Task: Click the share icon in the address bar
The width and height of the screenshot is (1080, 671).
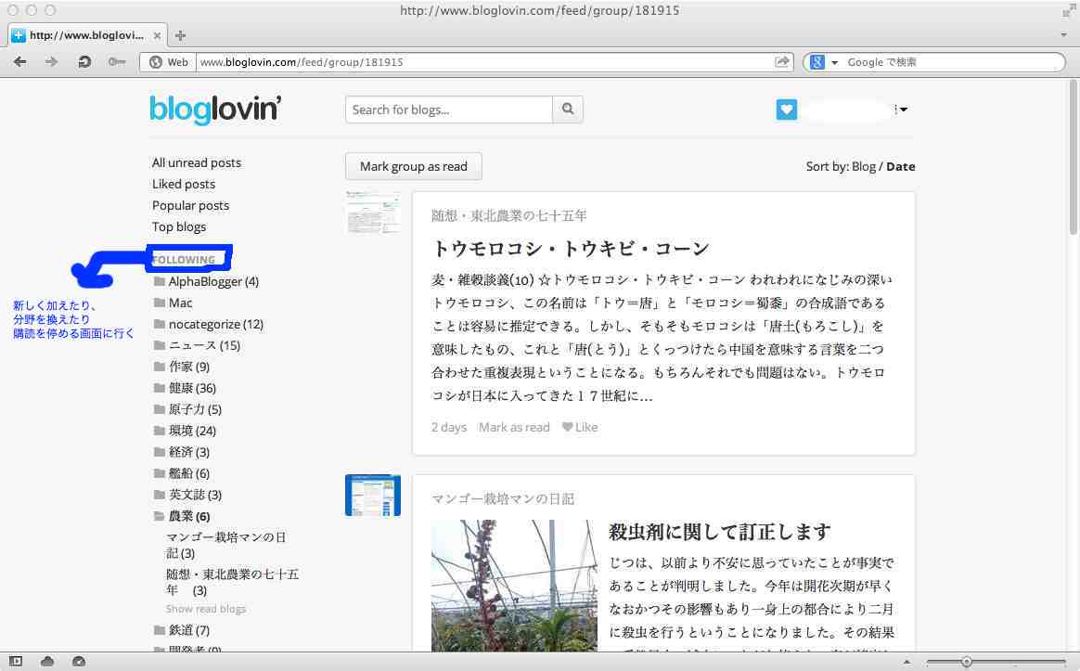Action: 782,62
